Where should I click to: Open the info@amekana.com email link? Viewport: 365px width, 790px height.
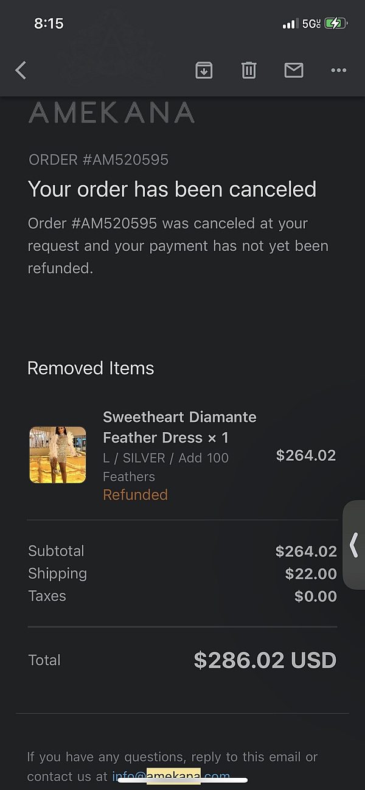171,776
